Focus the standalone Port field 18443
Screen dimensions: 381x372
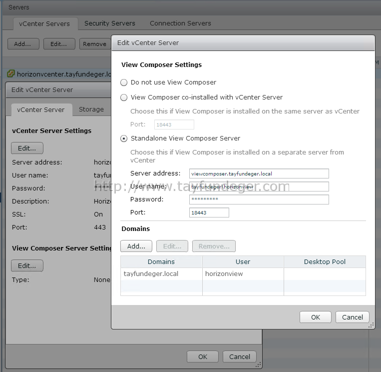click(209, 212)
